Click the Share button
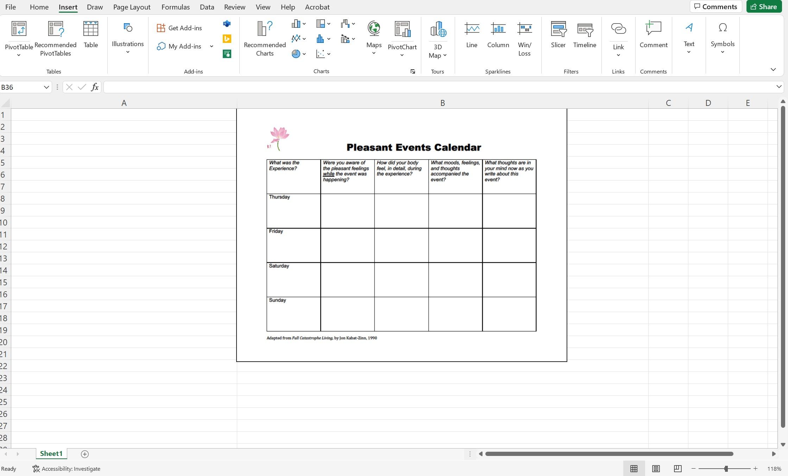The width and height of the screenshot is (788, 476). click(x=764, y=6)
